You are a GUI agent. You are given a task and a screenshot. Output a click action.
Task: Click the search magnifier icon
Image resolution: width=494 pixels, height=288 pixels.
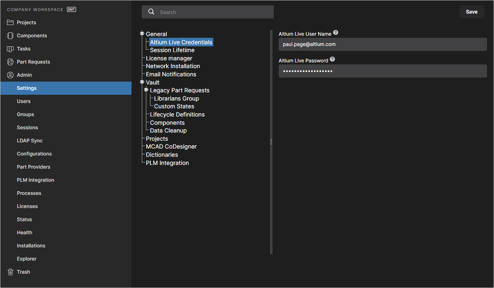(x=151, y=12)
